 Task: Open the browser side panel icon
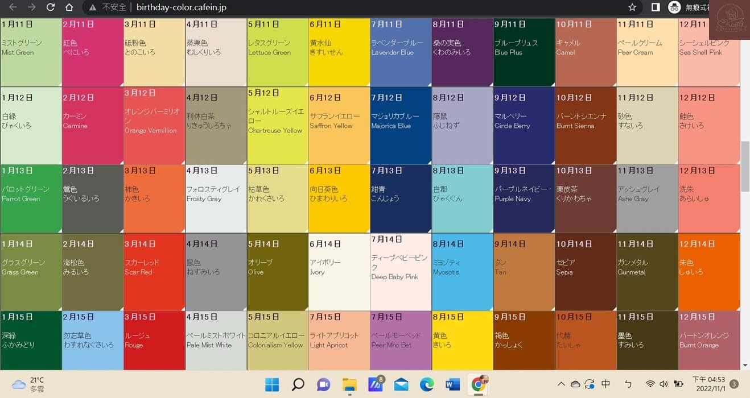tap(655, 7)
